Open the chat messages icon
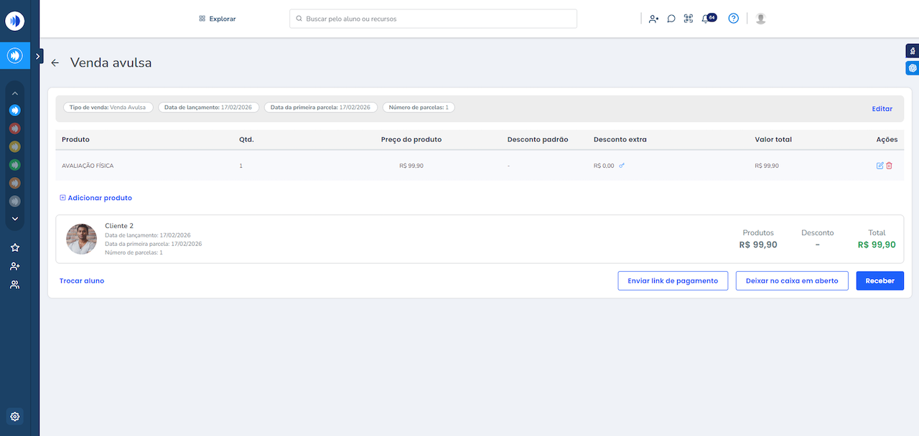 click(671, 19)
